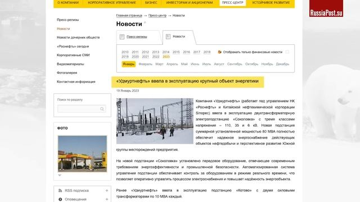Go to «Пресс-центр» breadcrumb link

click(x=157, y=16)
